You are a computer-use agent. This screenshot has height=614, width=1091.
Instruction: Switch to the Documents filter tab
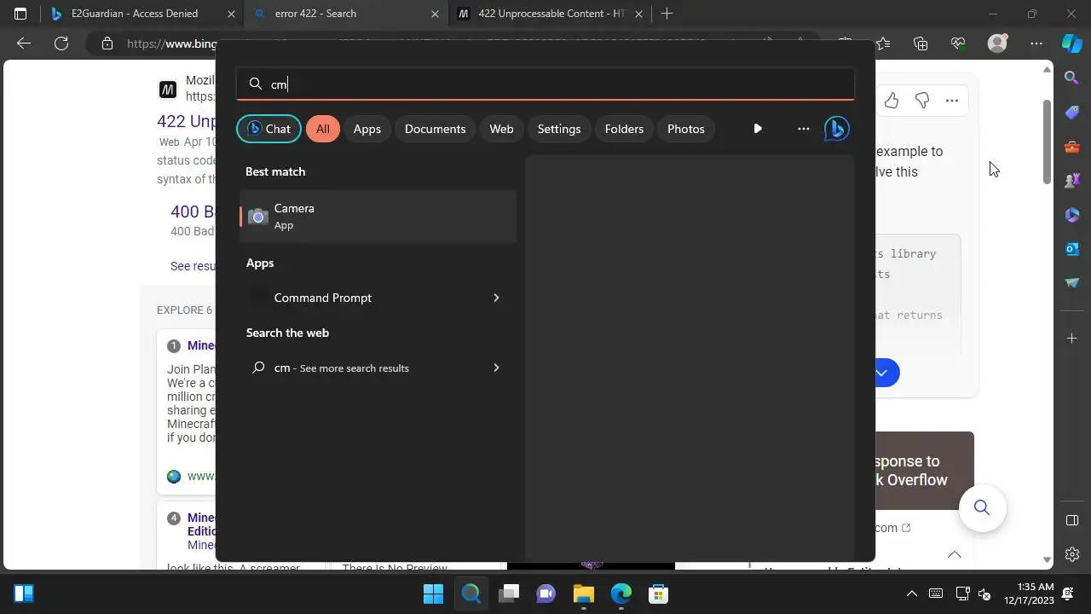point(435,129)
